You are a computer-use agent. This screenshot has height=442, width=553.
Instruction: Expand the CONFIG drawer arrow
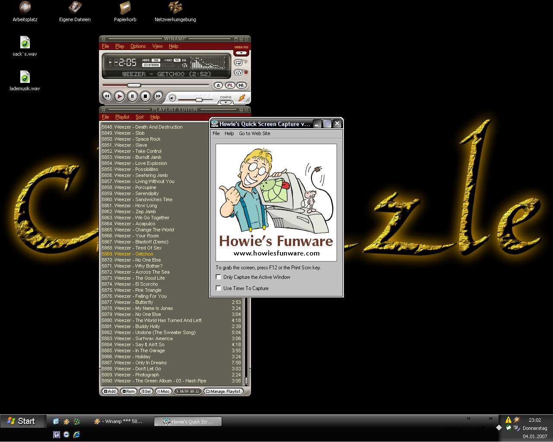click(226, 102)
